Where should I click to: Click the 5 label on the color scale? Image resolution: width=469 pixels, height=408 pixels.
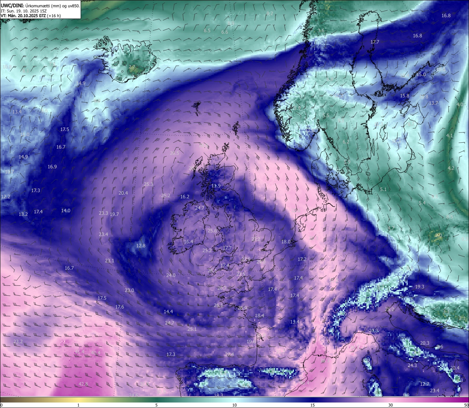pos(156,405)
